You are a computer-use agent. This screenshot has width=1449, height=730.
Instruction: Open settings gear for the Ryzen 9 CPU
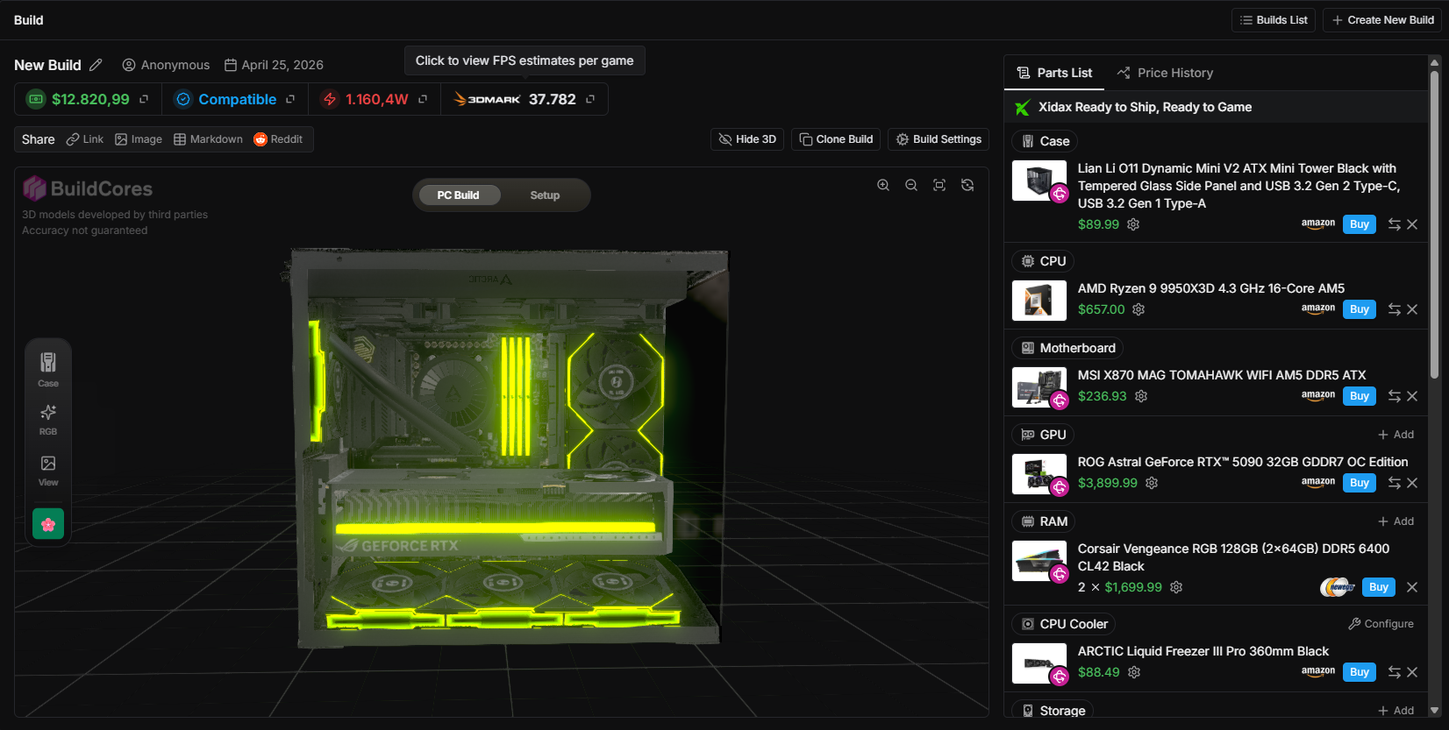coord(1138,309)
